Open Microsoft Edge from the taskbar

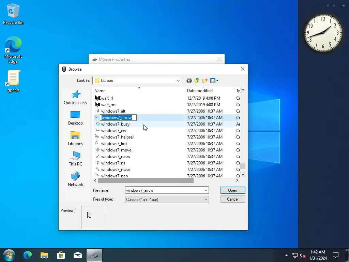(x=28, y=255)
